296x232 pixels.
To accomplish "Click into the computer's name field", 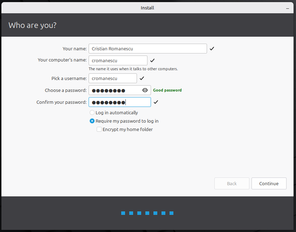I will (x=118, y=60).
